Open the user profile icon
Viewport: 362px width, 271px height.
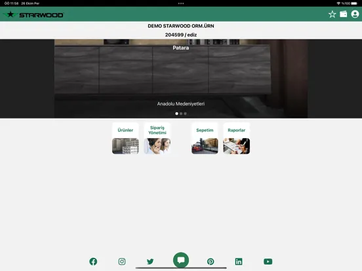pyautogui.click(x=355, y=14)
